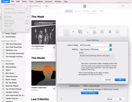Click the Umberto artist name

(x=35, y=90)
